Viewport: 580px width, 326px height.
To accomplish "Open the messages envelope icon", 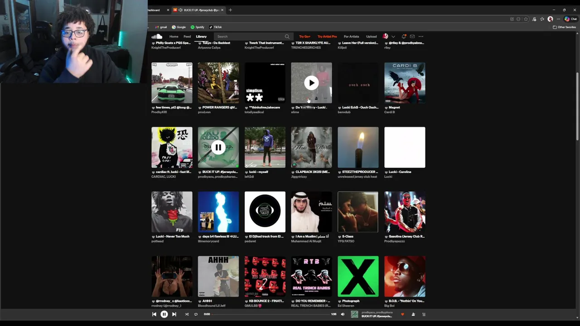I will pos(412,36).
